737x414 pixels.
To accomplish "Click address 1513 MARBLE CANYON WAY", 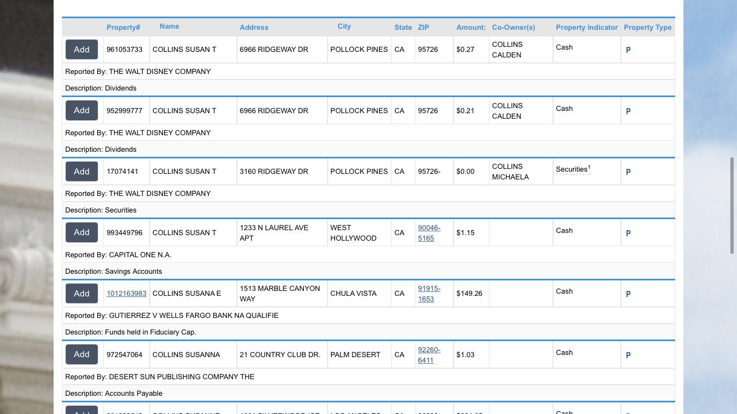I will tap(280, 294).
